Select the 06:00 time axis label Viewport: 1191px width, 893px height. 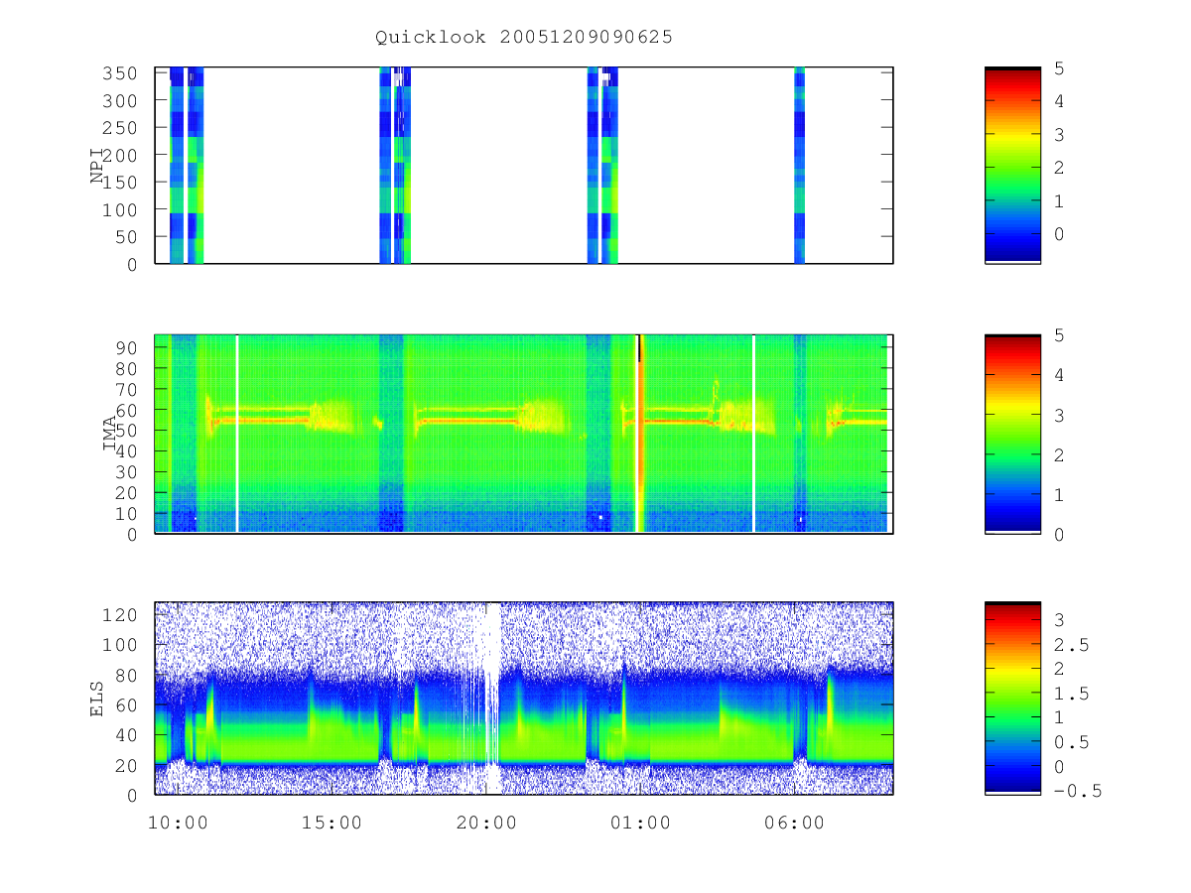(x=795, y=823)
